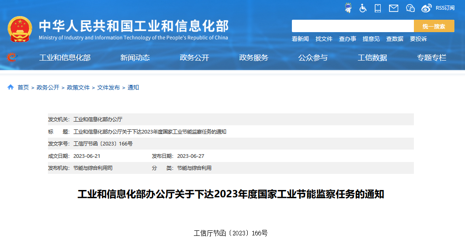This screenshot has width=465, height=240.
Task: Open the 新闻动态 nav menu
Action: (x=135, y=58)
